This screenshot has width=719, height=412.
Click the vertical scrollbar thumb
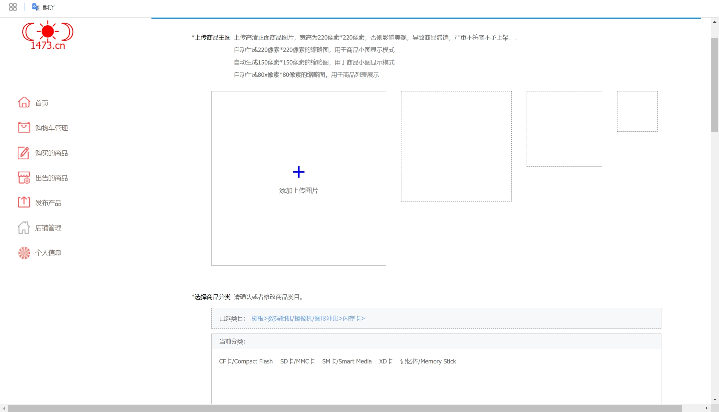715,85
